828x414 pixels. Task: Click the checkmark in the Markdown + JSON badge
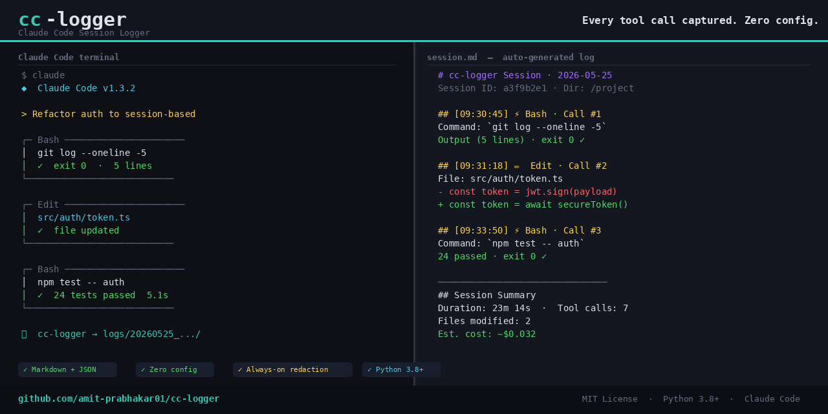pos(25,370)
